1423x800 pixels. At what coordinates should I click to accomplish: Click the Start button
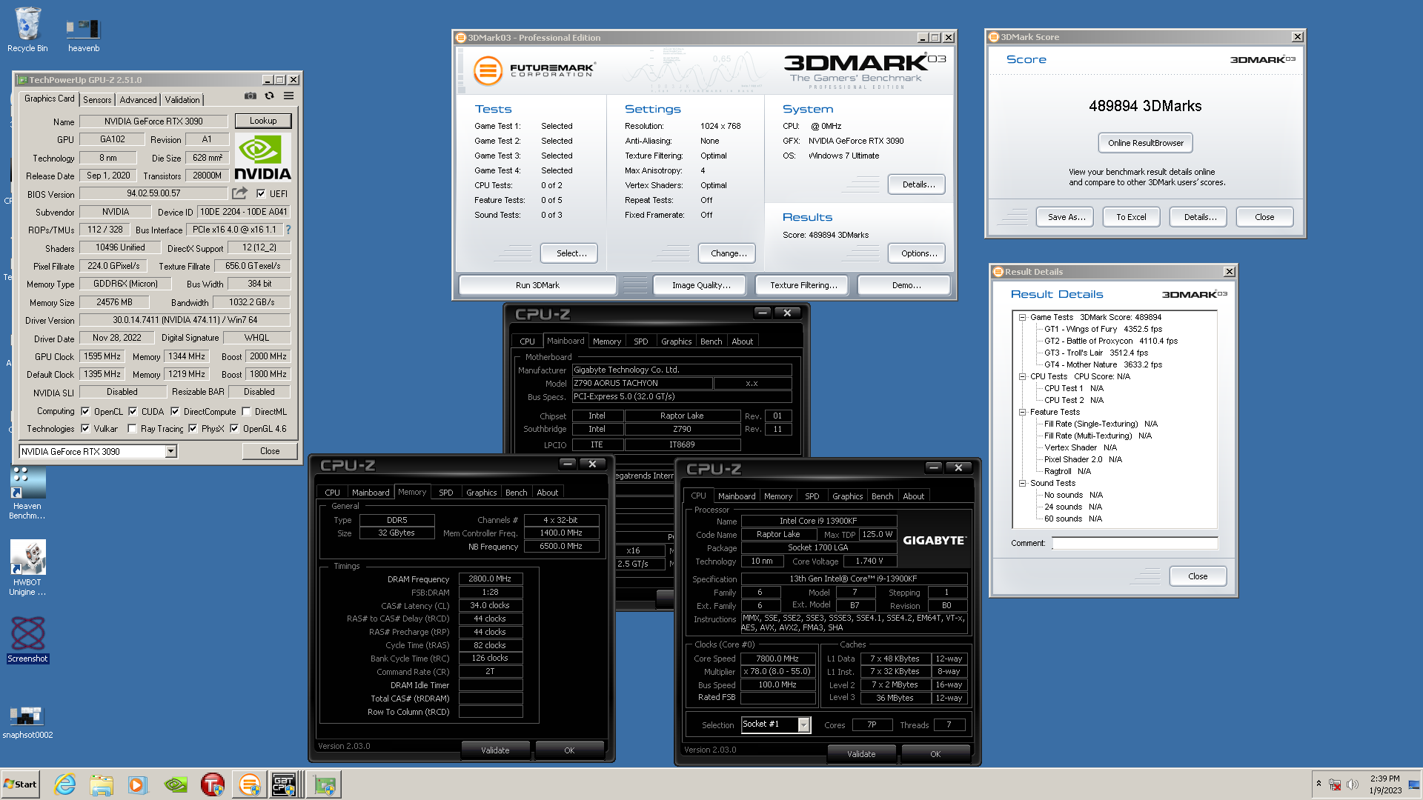click(20, 784)
